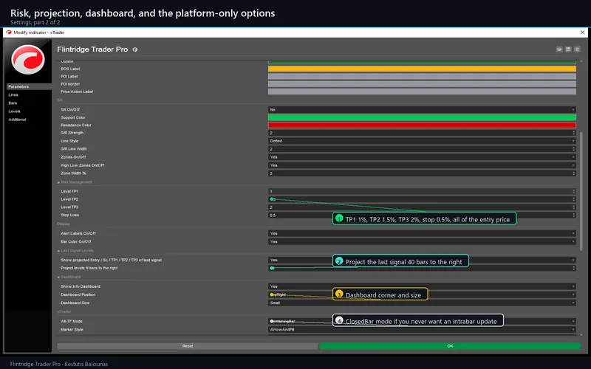Click the 'Dashboard Position' parameter name
The image size is (591, 369).
78,294
